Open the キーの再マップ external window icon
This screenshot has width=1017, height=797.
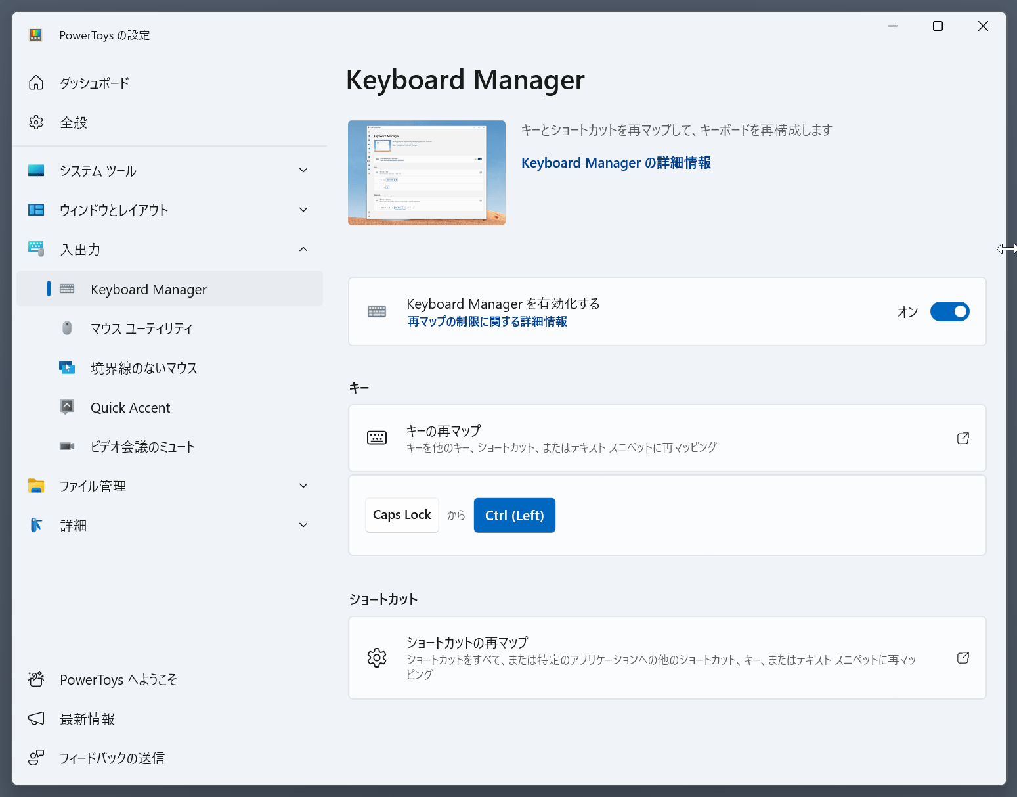[x=963, y=438]
